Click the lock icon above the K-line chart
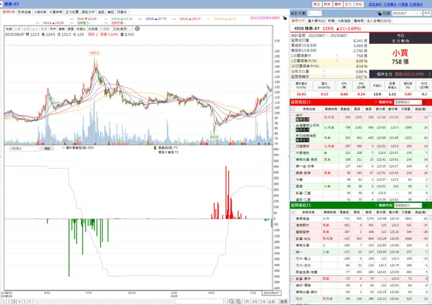This screenshot has width=432, height=305. click(285, 18)
